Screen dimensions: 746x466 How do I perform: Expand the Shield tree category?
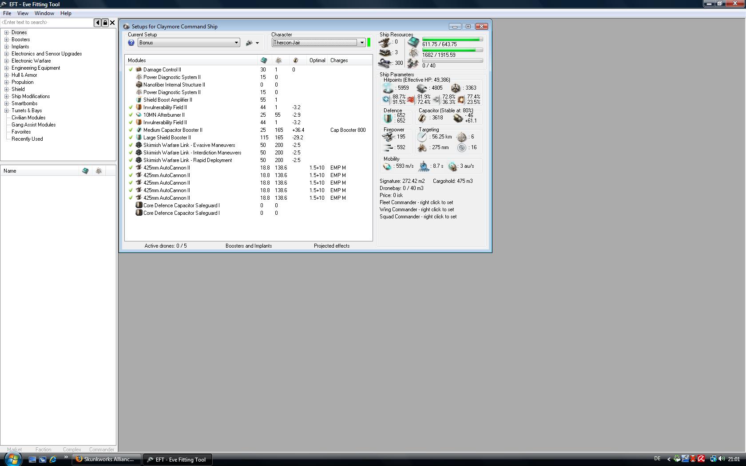7,89
